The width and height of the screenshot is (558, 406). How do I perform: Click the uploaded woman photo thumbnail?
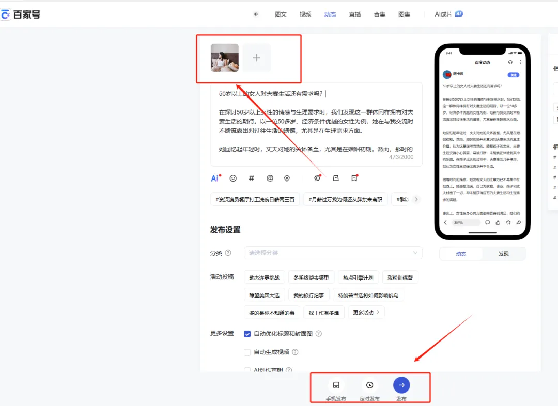pos(225,58)
